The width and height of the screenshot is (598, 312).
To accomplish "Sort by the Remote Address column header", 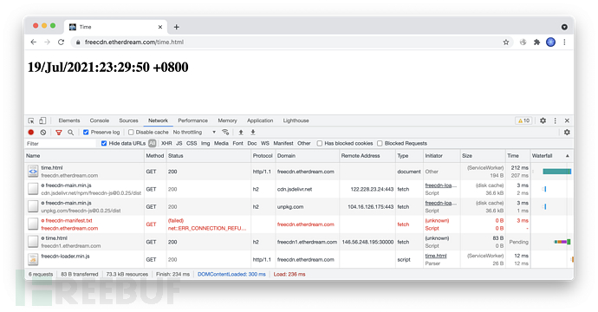I will click(x=367, y=156).
